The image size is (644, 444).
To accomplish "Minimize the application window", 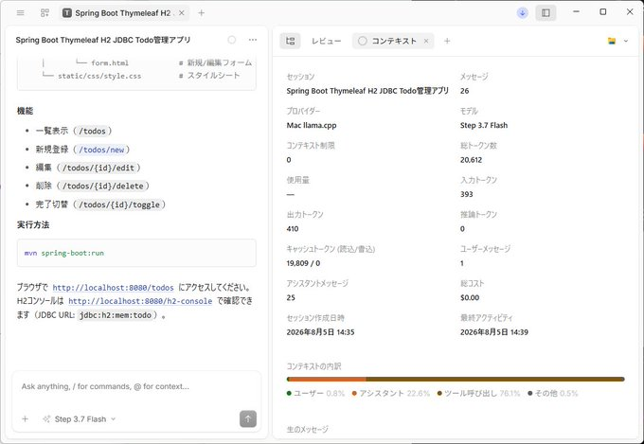I will tap(576, 12).
